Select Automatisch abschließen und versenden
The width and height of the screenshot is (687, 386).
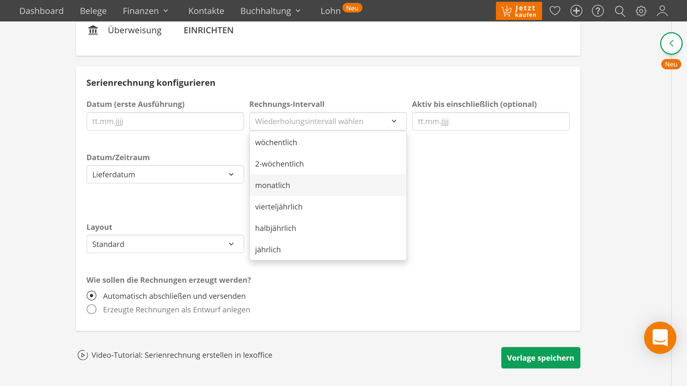click(x=91, y=296)
